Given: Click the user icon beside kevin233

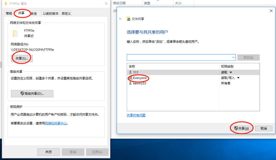Looking at the screenshot, I should (x=130, y=83).
